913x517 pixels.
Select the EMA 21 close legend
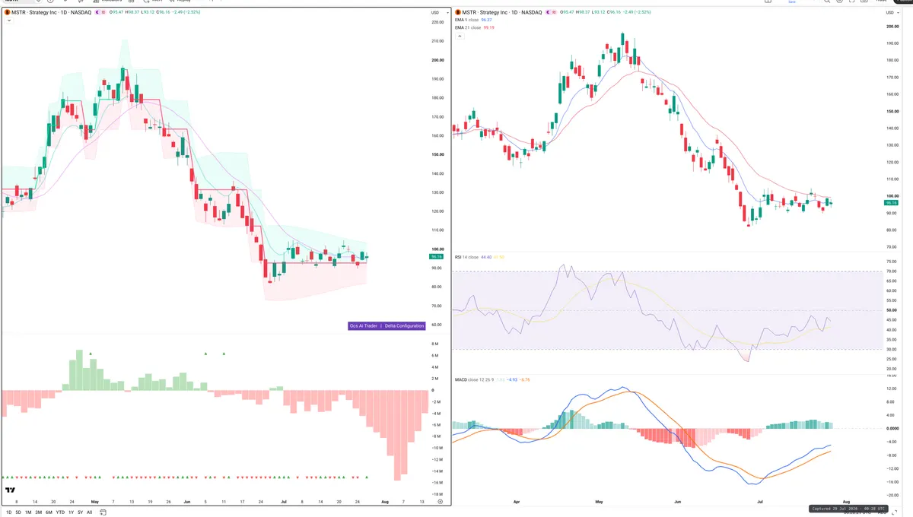click(x=468, y=27)
